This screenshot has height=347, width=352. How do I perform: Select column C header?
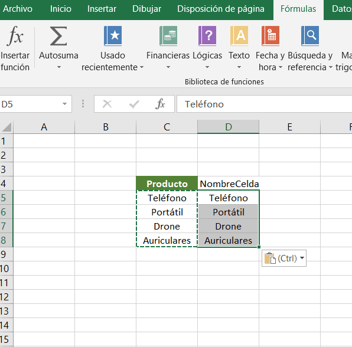coord(167,127)
